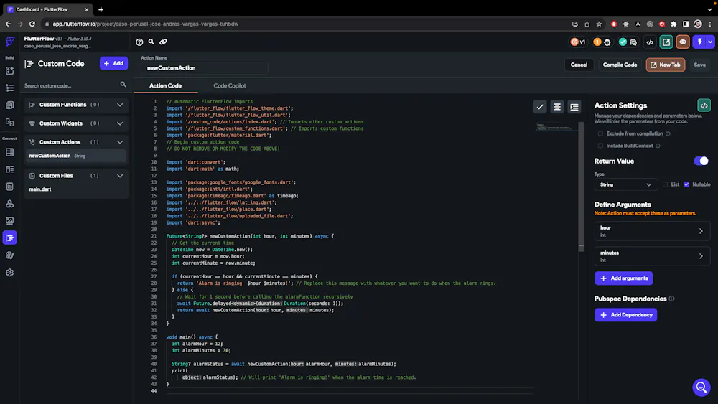Open the main.dart custom file
Screen dimensions: 718x404
76,189
